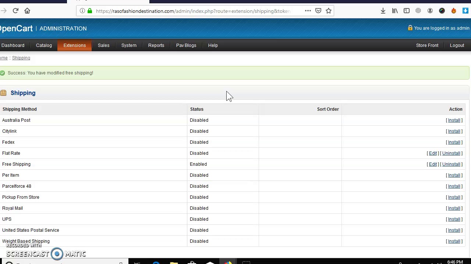Open the downloads arrow icon

(383, 11)
